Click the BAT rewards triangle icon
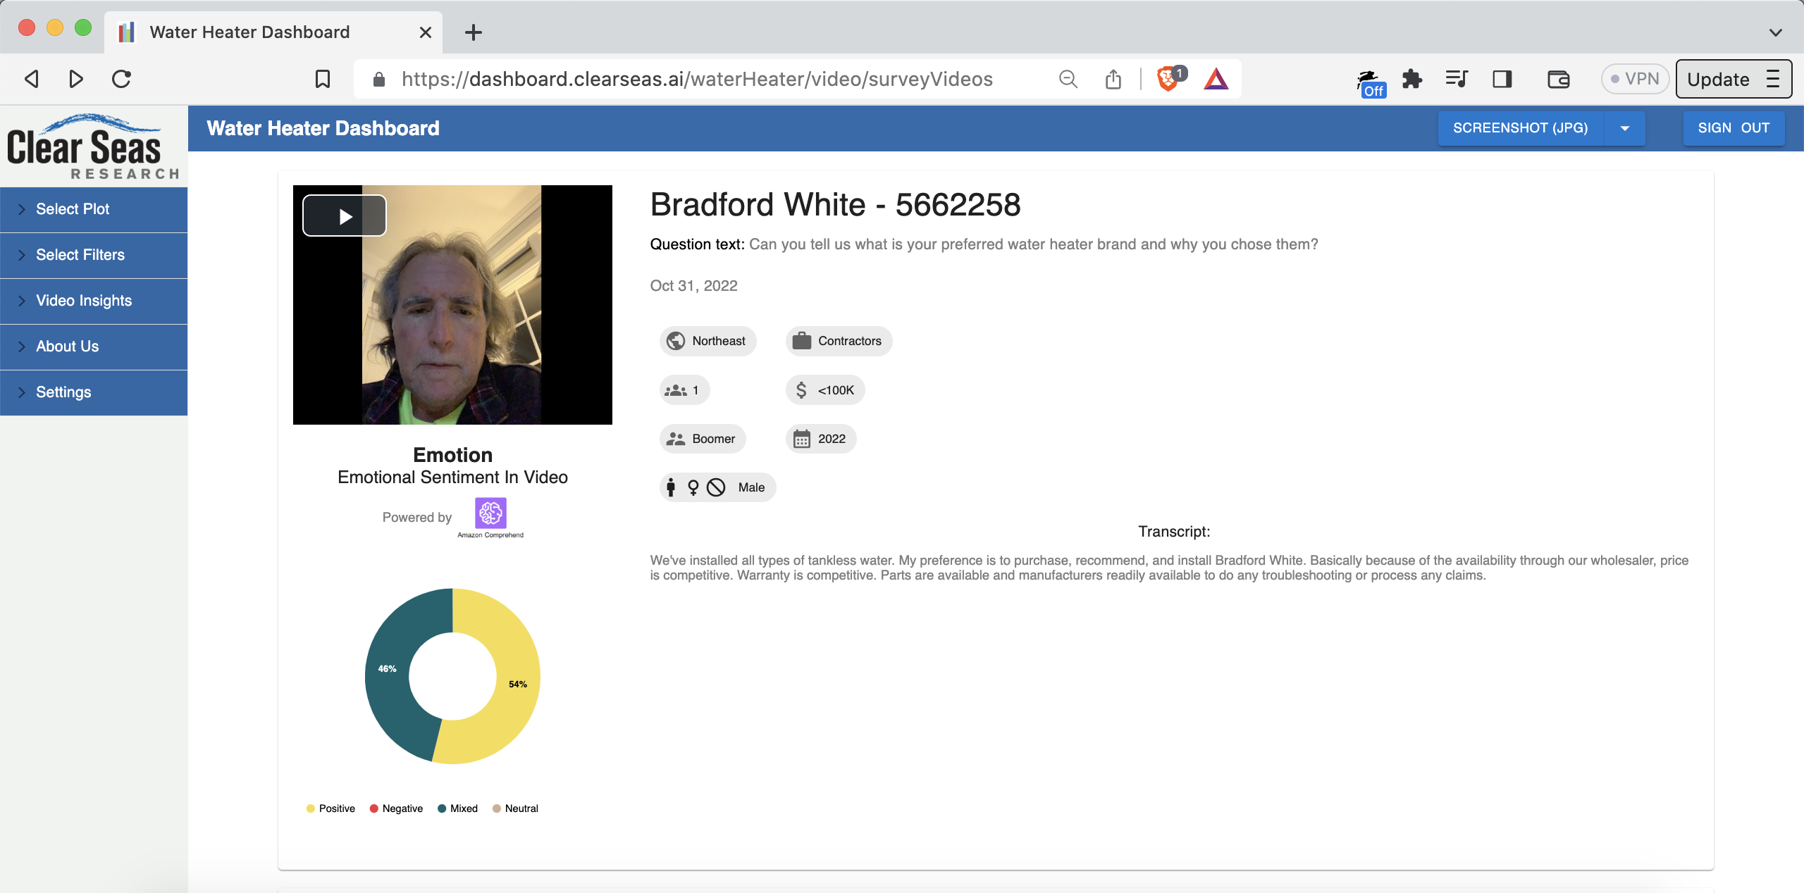The image size is (1804, 893). click(x=1216, y=79)
